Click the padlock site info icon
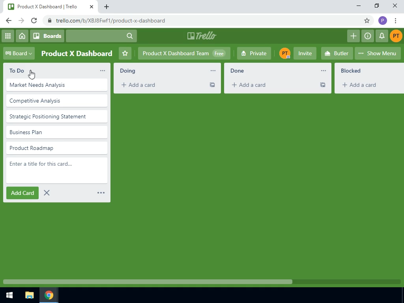The image size is (404, 303). tap(50, 21)
